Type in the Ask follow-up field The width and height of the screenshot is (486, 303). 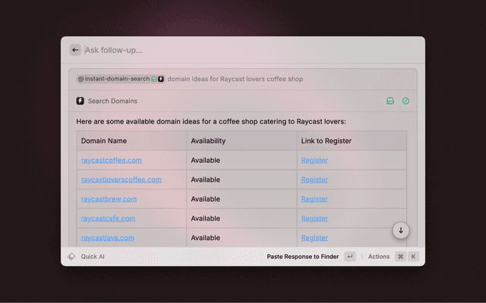click(243, 50)
